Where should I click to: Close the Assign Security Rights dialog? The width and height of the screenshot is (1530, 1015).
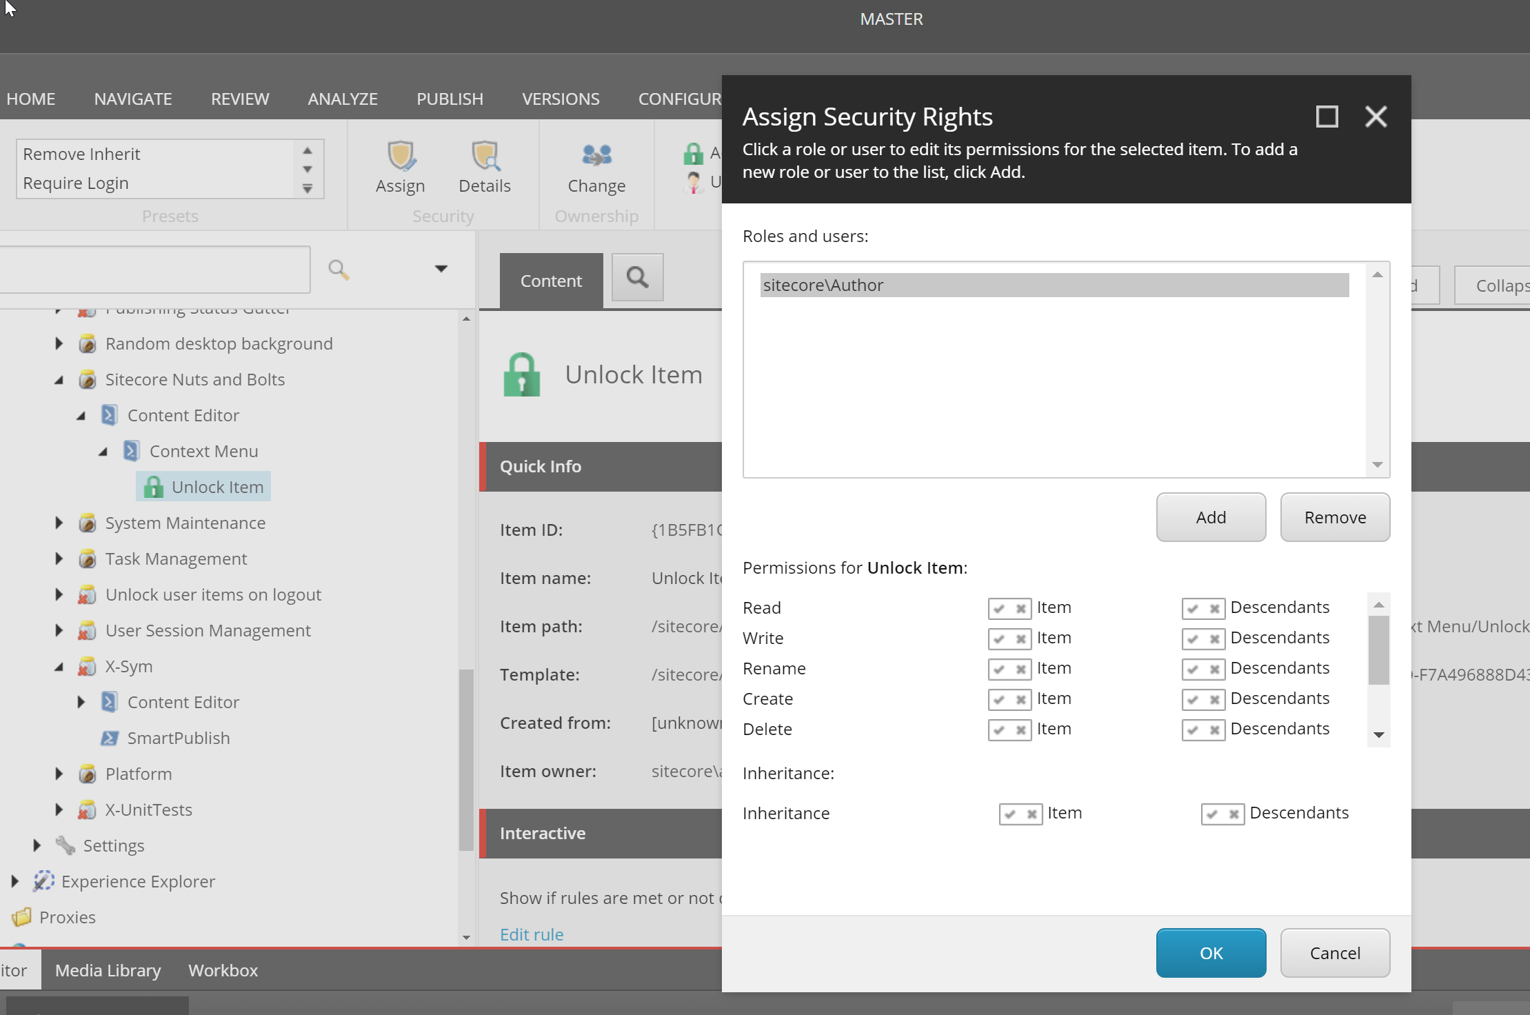[x=1376, y=117]
